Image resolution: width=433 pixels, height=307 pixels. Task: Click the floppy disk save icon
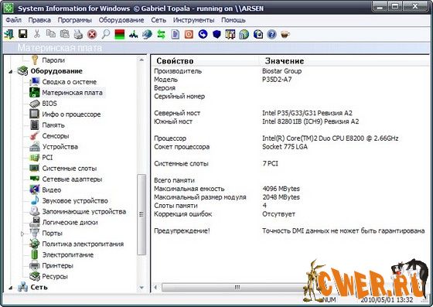click(x=22, y=34)
